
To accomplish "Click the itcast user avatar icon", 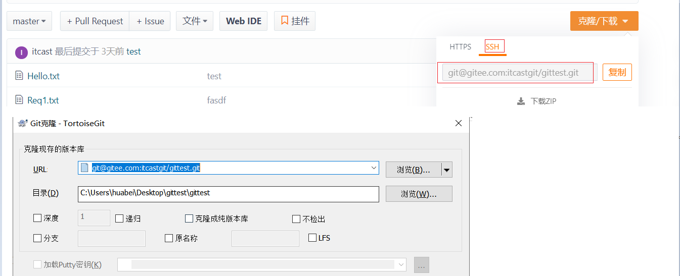I will (x=21, y=52).
